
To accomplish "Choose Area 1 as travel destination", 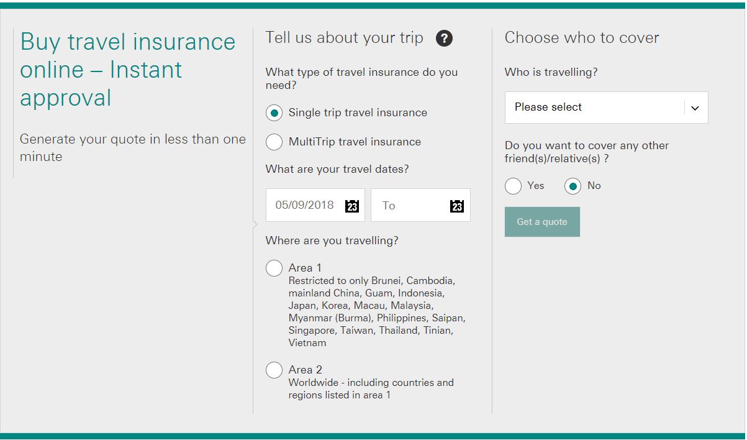I will [x=274, y=268].
